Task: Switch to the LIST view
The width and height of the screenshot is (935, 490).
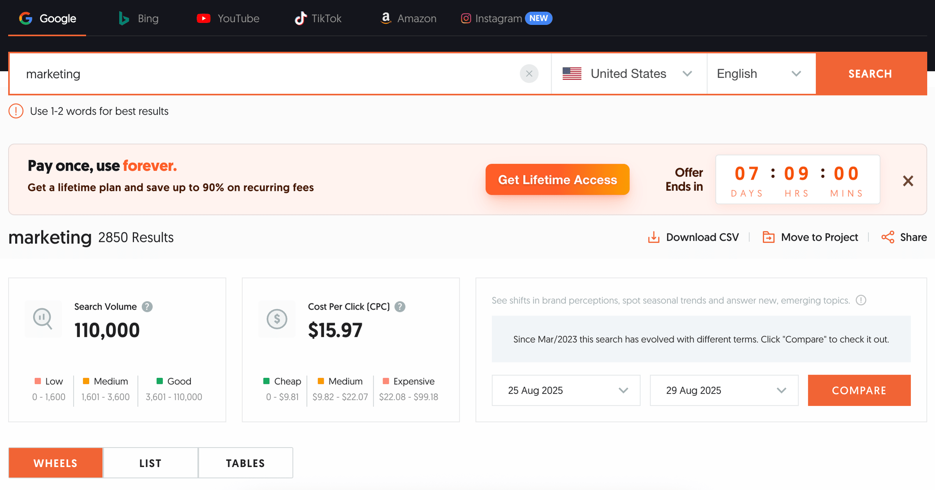Action: [x=150, y=463]
